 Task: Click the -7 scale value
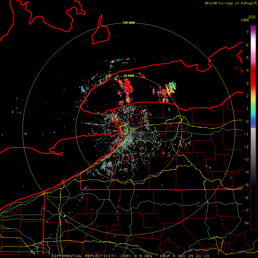point(246,210)
